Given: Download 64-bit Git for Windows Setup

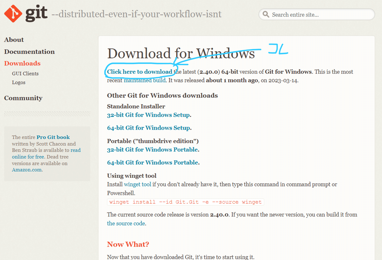Looking at the screenshot, I should tap(148, 128).
